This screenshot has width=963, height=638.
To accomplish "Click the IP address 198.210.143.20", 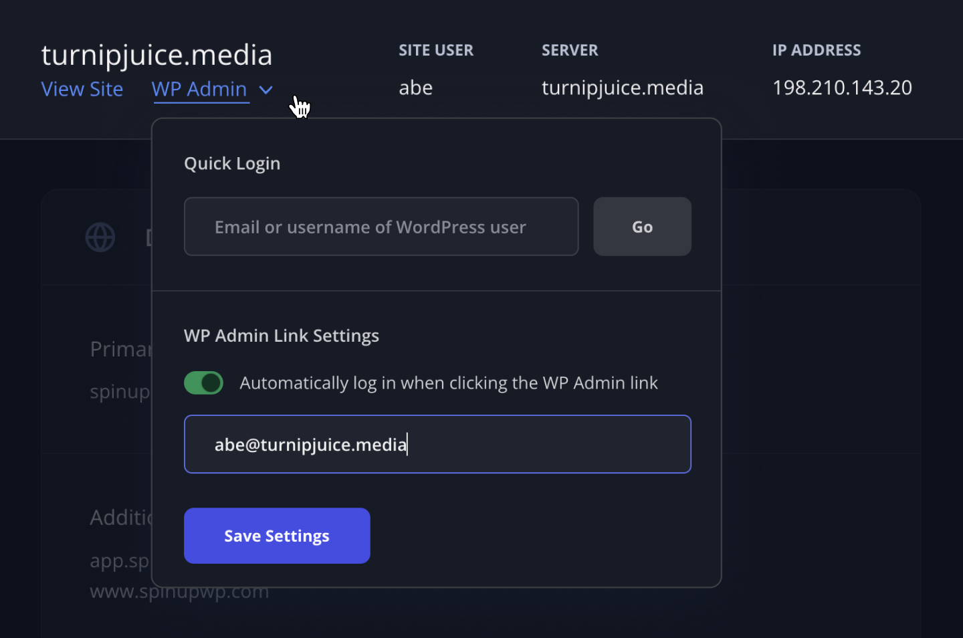I will 841,88.
